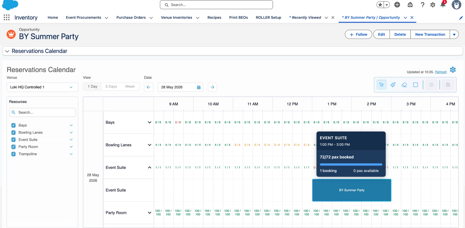Open Purchase Orders menu chevron
The height and width of the screenshot is (228, 465).
coord(151,18)
